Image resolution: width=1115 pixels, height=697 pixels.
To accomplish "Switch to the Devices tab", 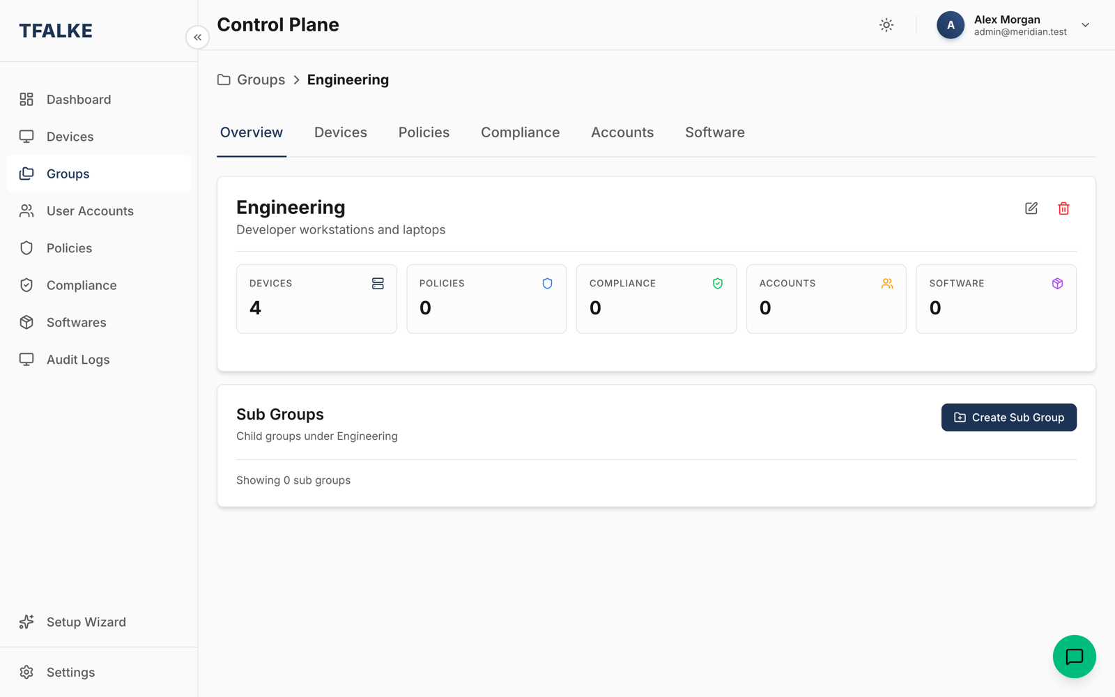I will (341, 132).
